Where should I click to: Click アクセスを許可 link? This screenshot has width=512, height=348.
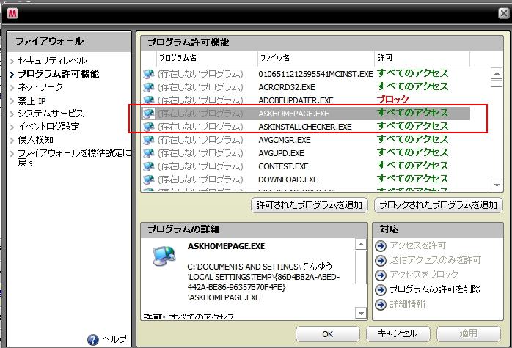[x=418, y=245]
